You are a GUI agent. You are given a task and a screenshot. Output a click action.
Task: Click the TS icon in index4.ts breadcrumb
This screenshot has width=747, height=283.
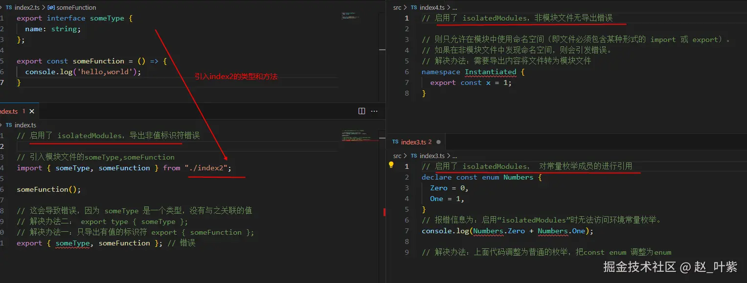click(x=413, y=7)
